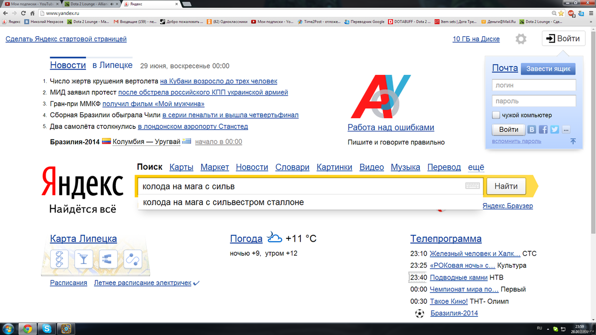This screenshot has height=335, width=596.
Task: Click the cocktail glass map icon
Action: 85,258
